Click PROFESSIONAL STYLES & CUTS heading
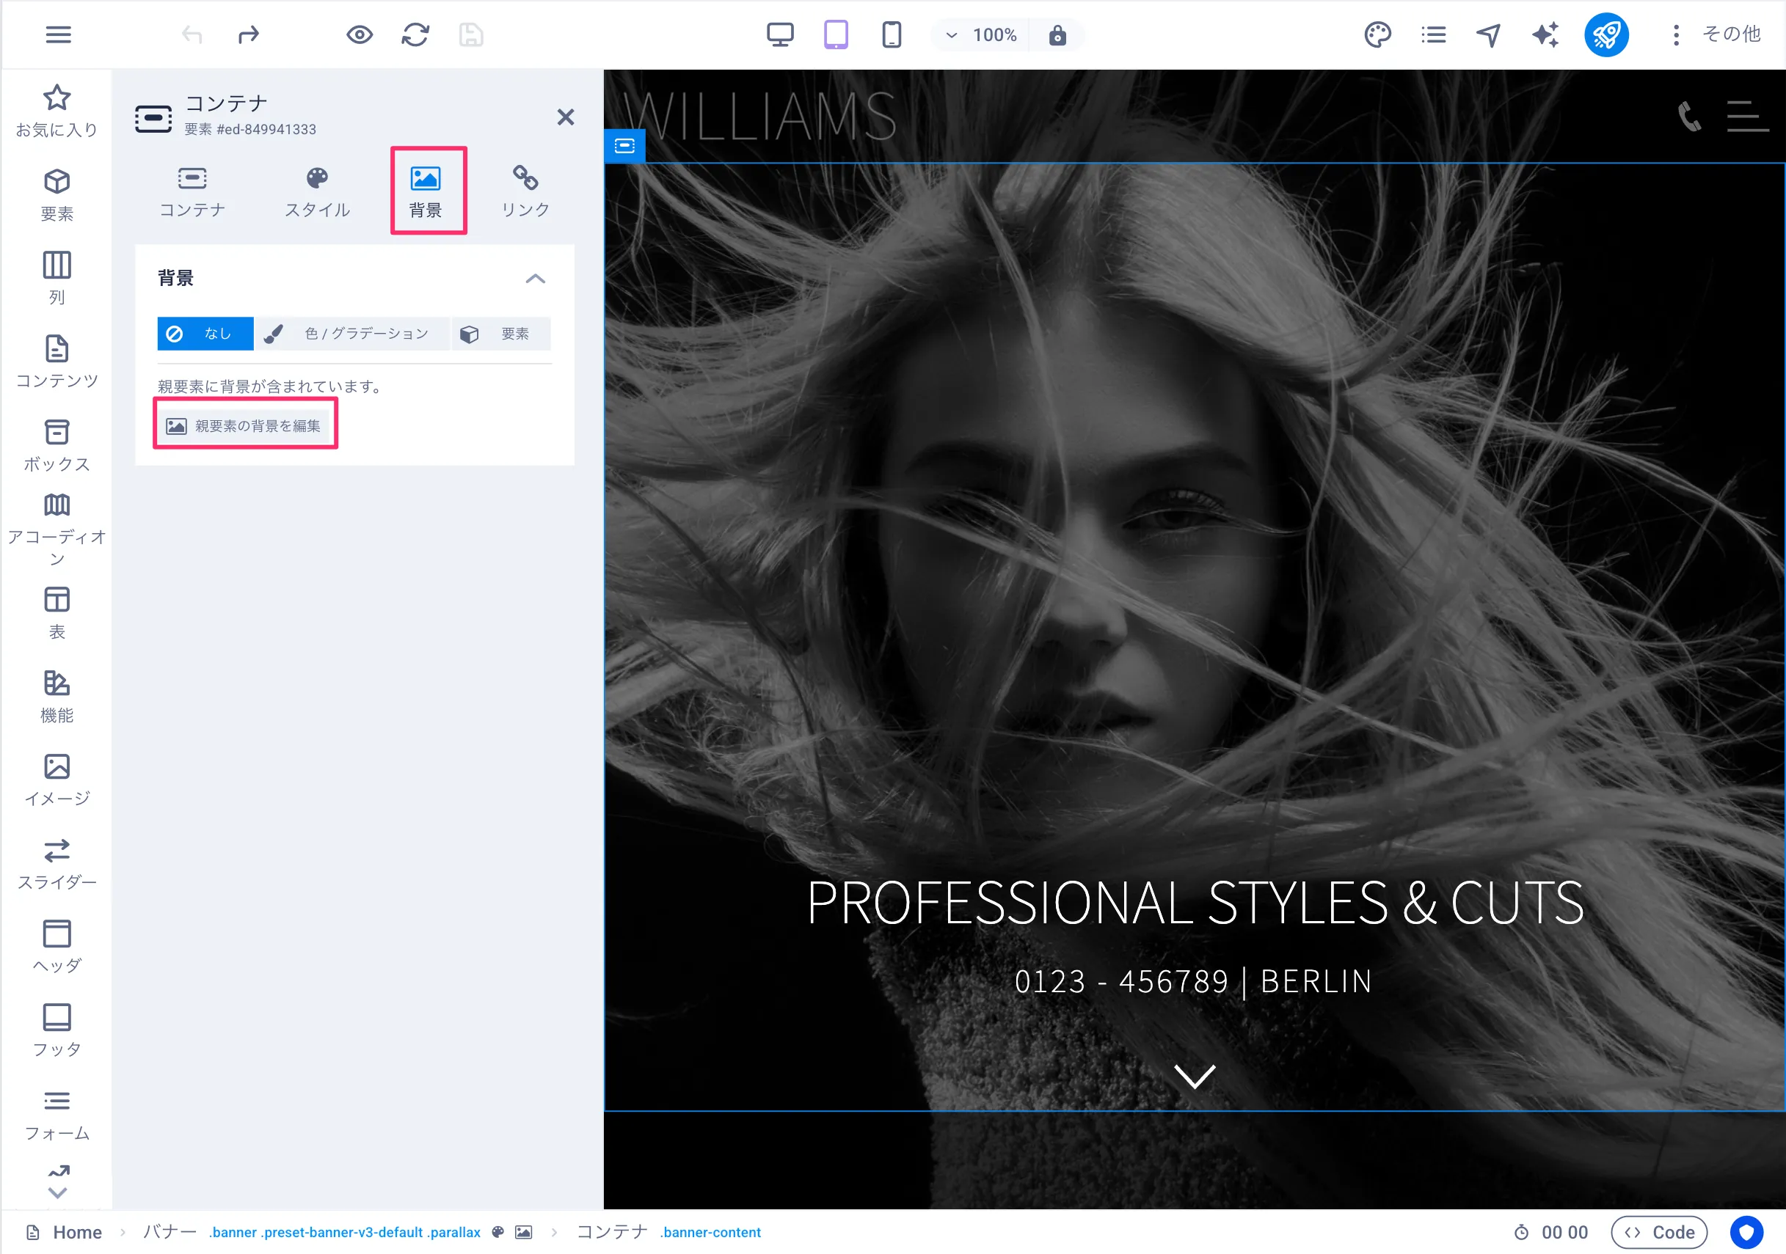 (1195, 903)
